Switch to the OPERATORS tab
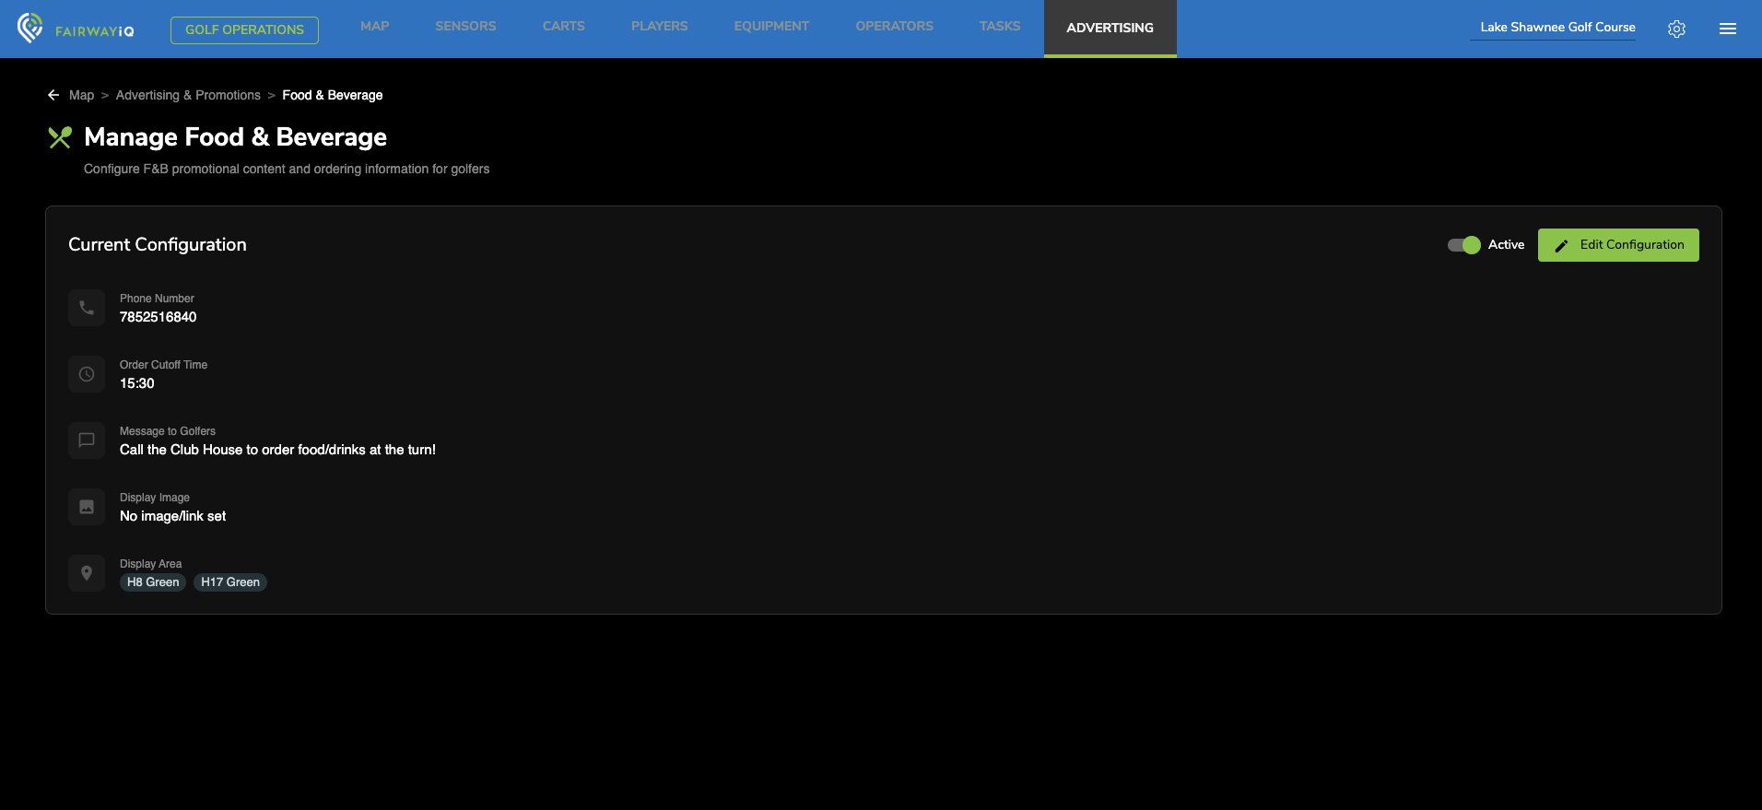Image resolution: width=1762 pixels, height=810 pixels. [x=894, y=26]
